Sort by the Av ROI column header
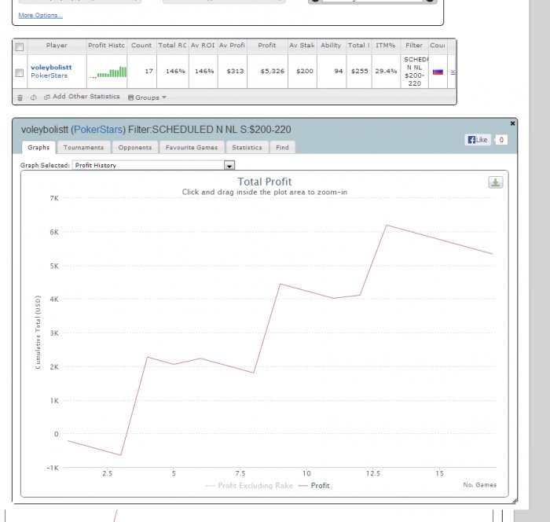550x522 pixels. (203, 46)
